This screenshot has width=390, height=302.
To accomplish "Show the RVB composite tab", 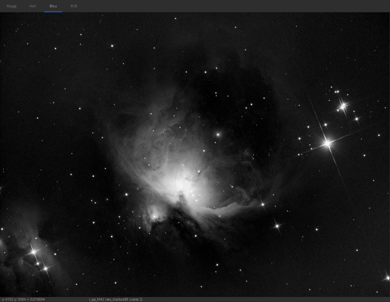I will pos(74,6).
